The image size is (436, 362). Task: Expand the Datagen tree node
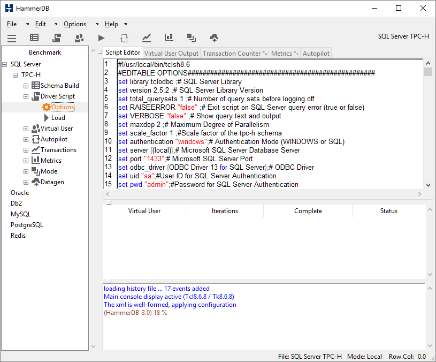(26, 182)
